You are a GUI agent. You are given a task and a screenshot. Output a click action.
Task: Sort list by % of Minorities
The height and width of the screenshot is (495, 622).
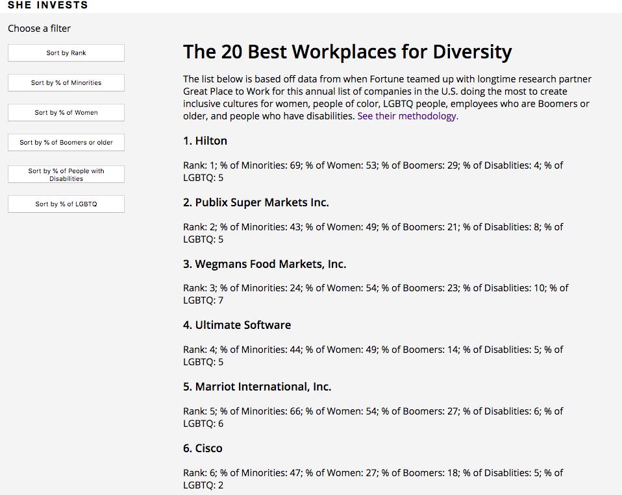coord(66,82)
